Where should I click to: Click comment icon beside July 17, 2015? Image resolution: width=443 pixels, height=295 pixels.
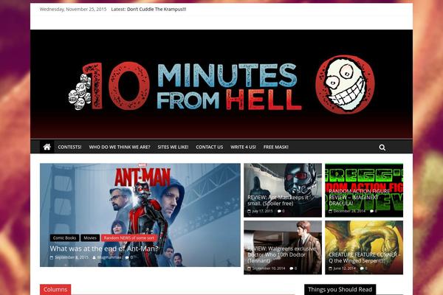pyautogui.click(x=281, y=211)
